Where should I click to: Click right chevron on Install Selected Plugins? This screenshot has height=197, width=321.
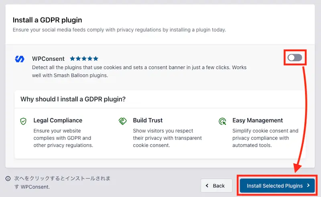pyautogui.click(x=308, y=185)
